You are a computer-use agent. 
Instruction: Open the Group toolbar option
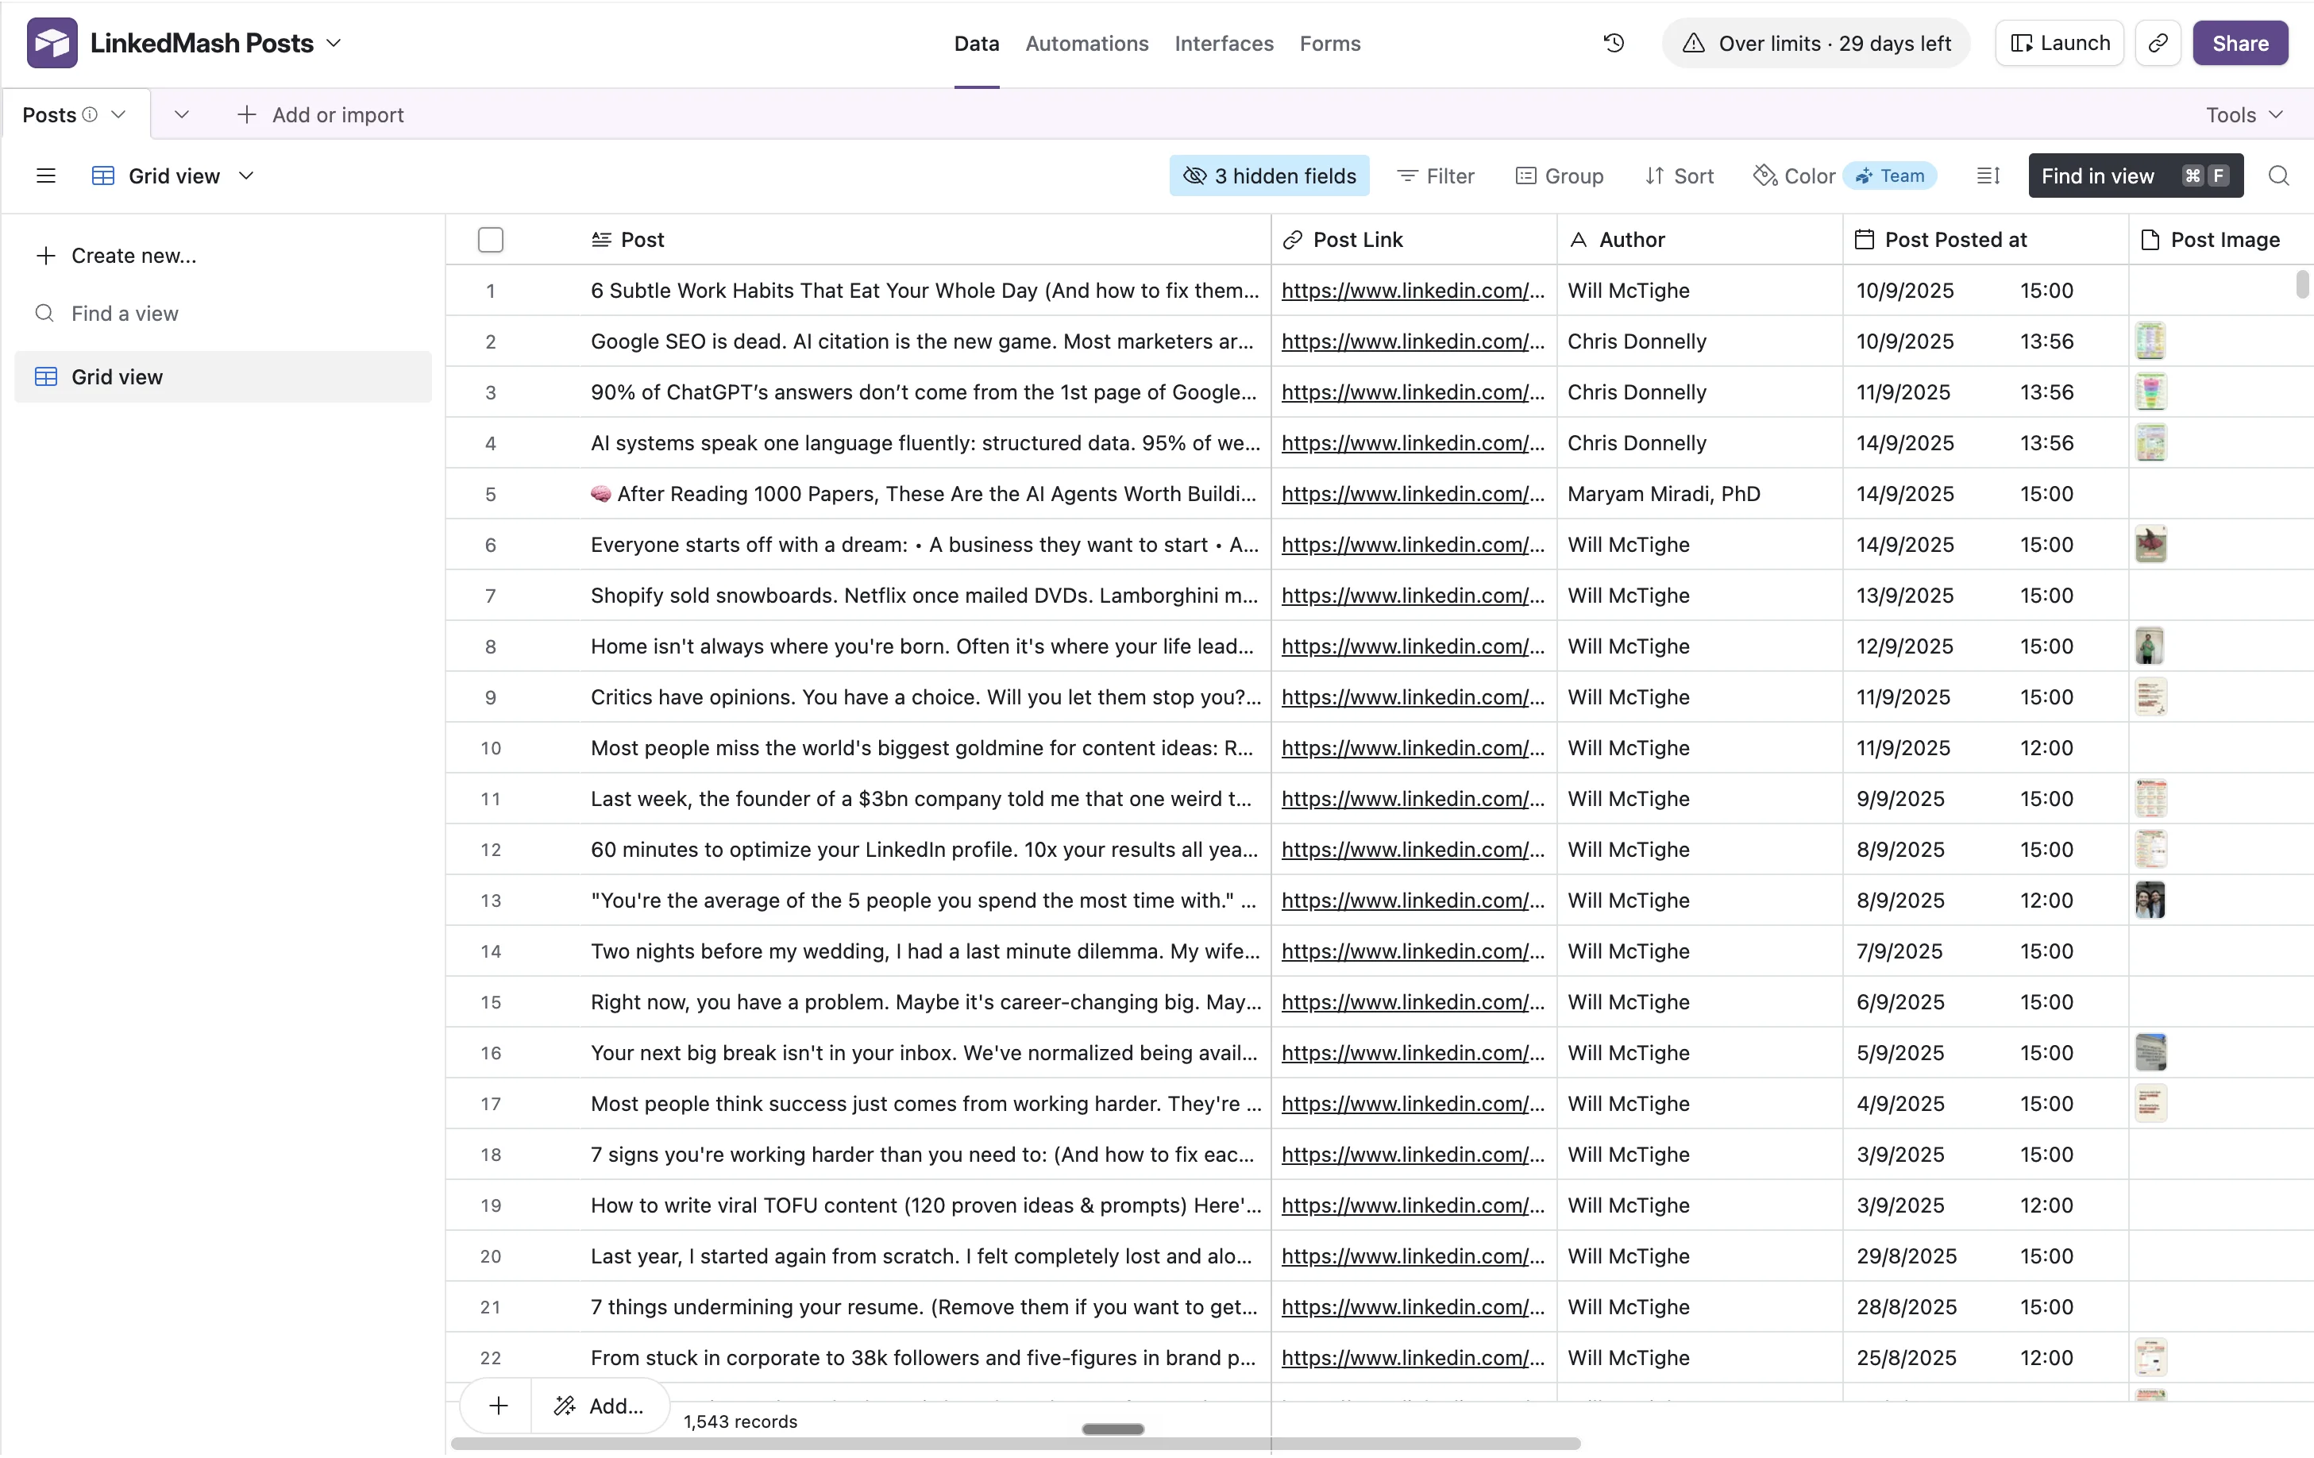(1560, 175)
